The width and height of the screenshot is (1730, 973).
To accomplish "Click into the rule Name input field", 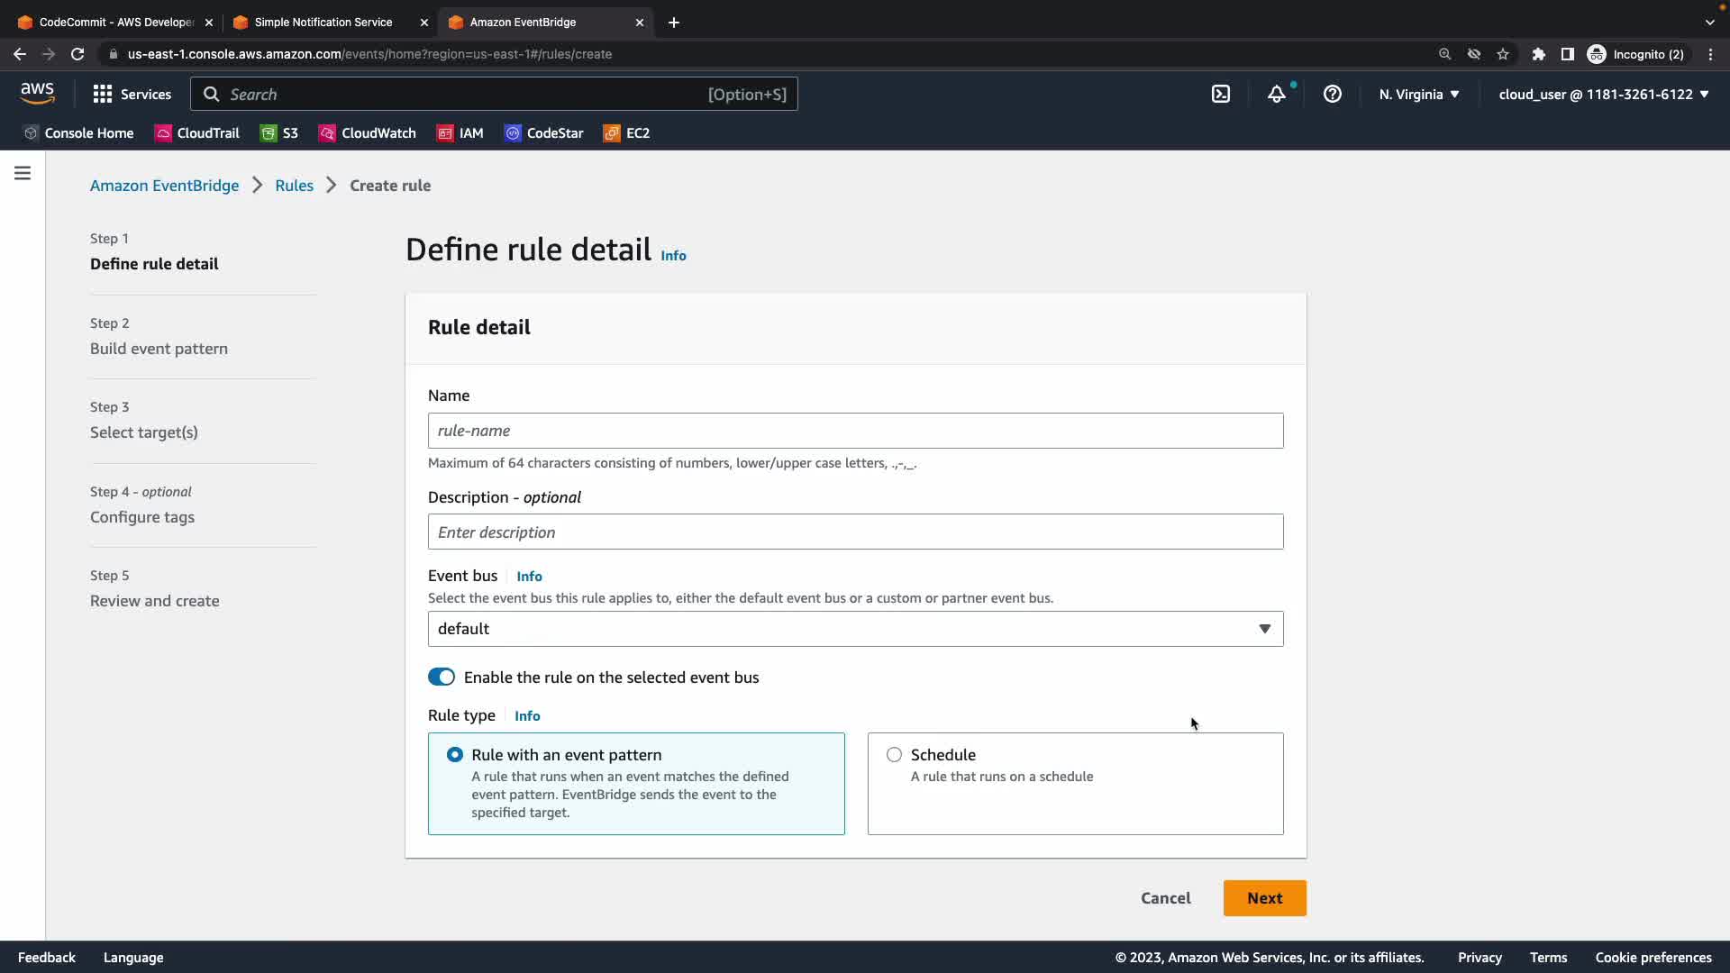I will click(855, 431).
